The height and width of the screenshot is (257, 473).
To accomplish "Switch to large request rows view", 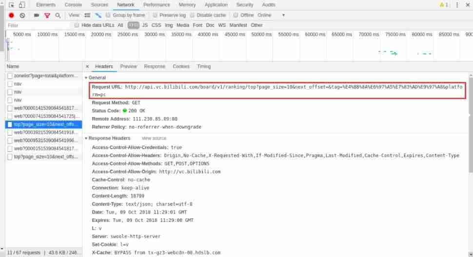I will click(87, 15).
